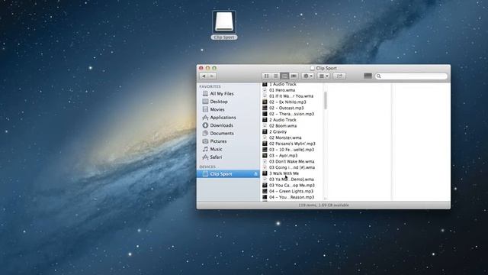The height and width of the screenshot is (275, 488).
Task: Click the column resize handle below the scrollbar
Action: click(x=326, y=199)
